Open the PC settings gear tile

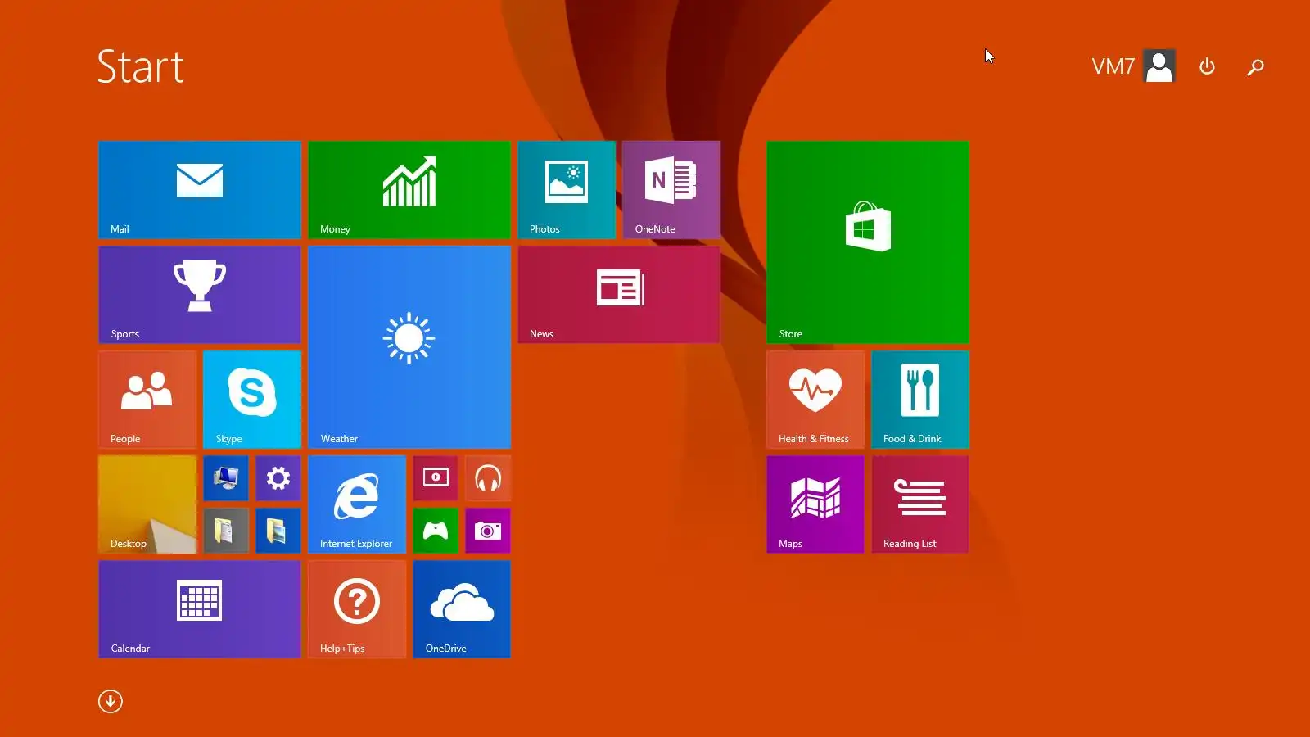coord(278,478)
